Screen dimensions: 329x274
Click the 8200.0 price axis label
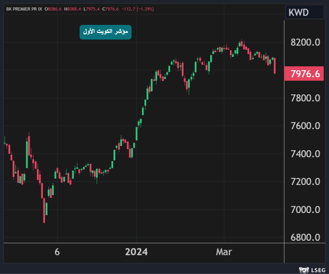tap(305, 42)
